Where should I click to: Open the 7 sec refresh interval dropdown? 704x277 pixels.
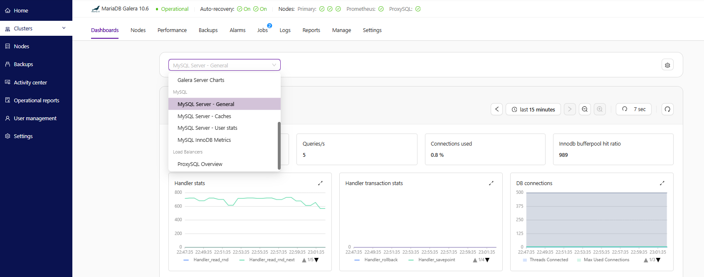(634, 109)
